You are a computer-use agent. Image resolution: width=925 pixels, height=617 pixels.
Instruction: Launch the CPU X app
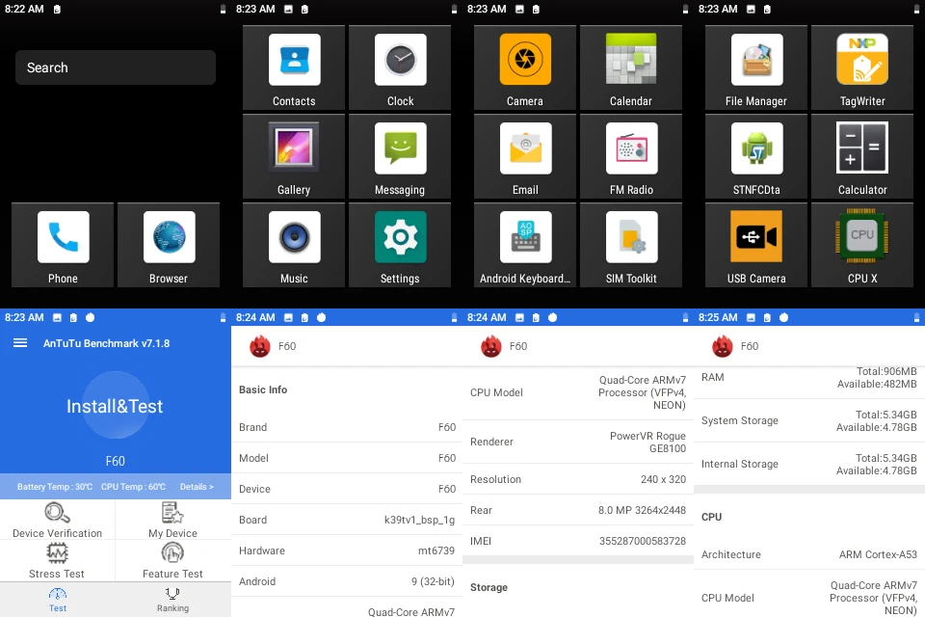click(862, 245)
